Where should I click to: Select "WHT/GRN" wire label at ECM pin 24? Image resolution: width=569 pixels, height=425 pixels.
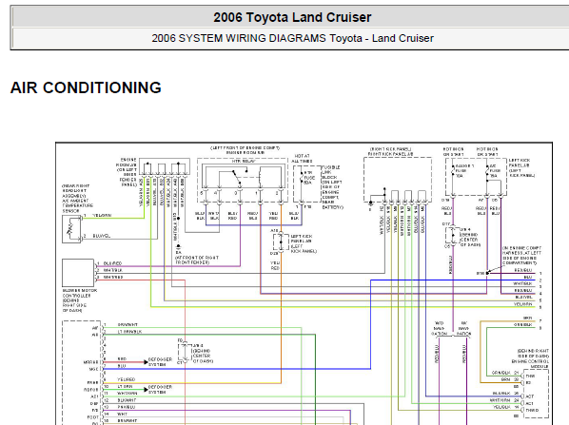click(500, 400)
